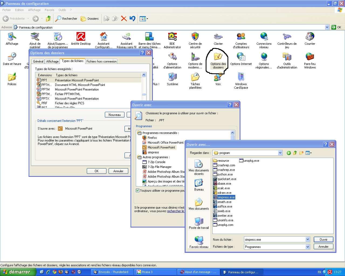Open the Courrier icon
The width and height of the screenshot is (345, 276).
(x=310, y=39)
